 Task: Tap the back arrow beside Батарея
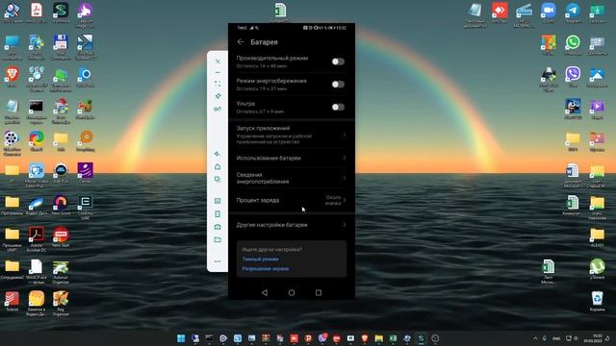[x=241, y=42]
